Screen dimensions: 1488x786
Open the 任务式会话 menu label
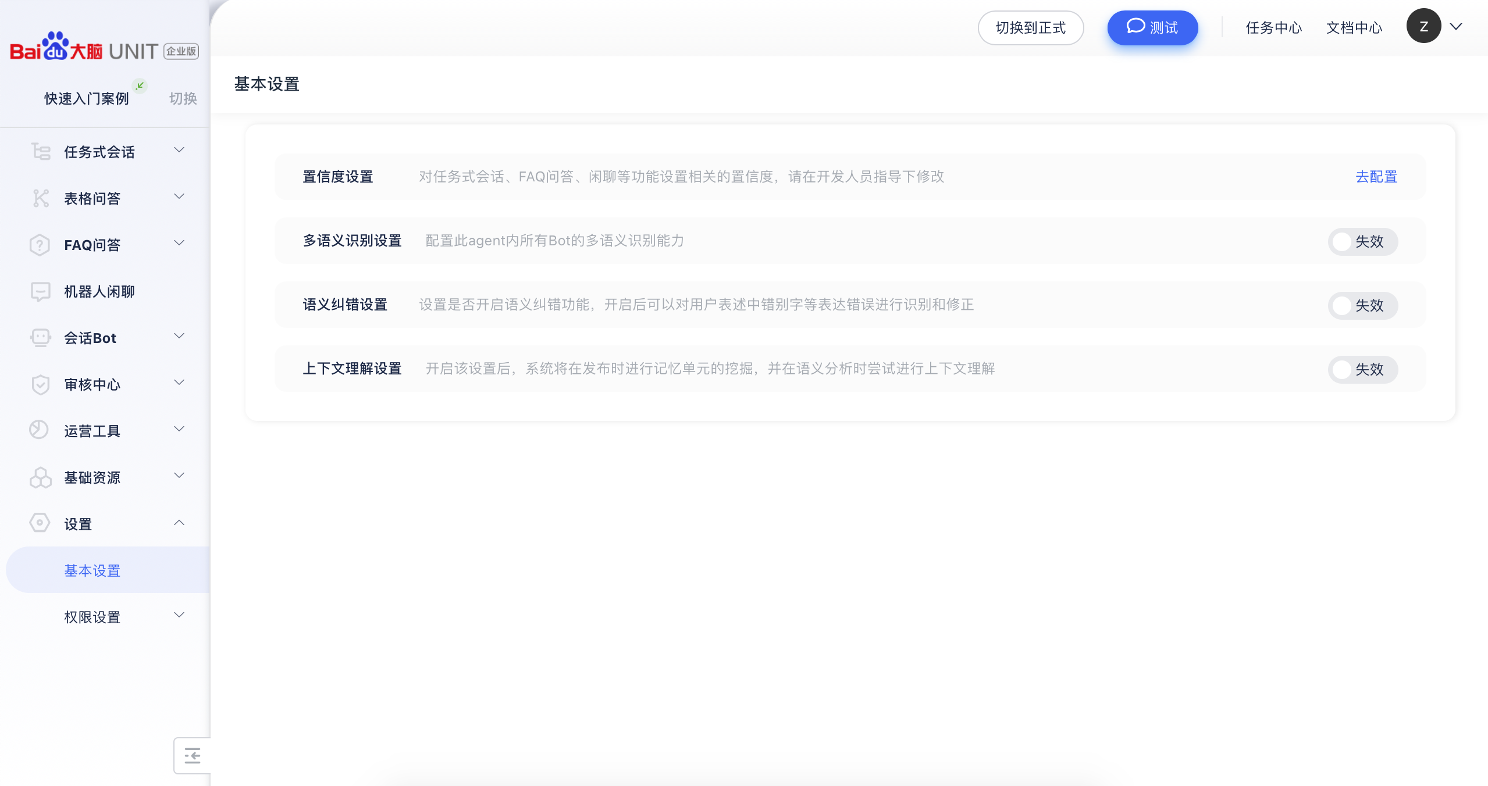tap(99, 152)
